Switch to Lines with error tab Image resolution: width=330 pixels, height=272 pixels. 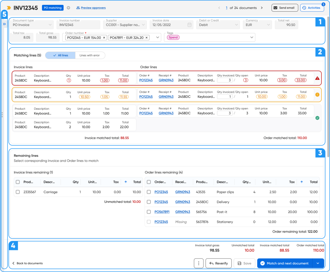pyautogui.click(x=90, y=55)
